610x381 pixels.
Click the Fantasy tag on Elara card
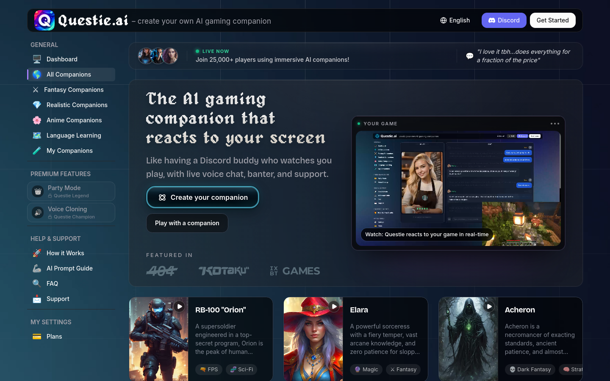[x=403, y=370]
